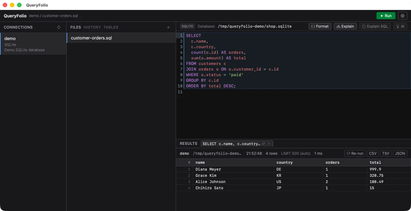
Task: Export results as CSV
Action: pos(373,153)
